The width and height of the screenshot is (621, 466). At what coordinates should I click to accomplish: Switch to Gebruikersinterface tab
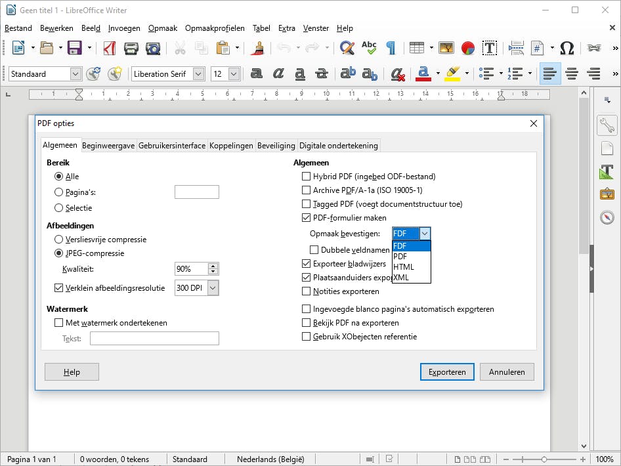click(172, 146)
